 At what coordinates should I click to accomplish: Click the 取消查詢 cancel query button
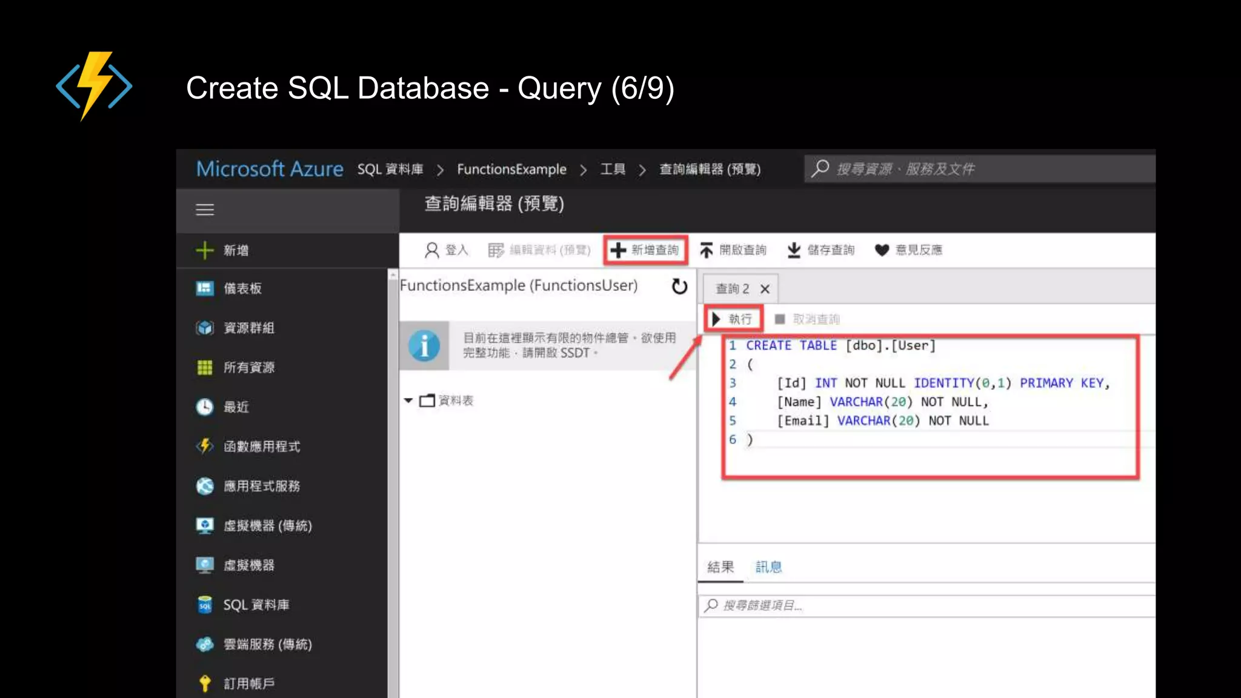808,319
